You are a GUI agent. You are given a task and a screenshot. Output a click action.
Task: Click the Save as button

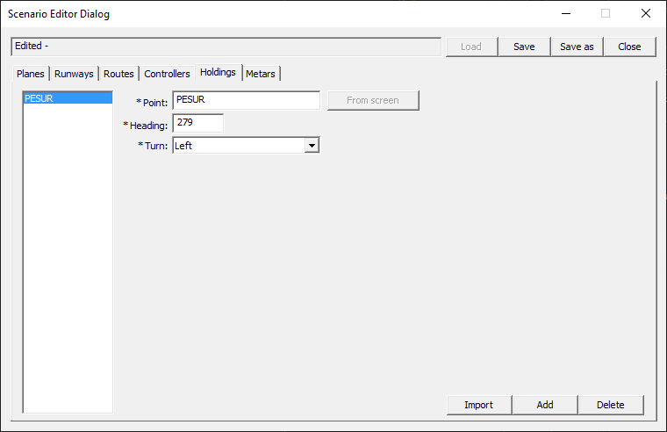(x=577, y=47)
